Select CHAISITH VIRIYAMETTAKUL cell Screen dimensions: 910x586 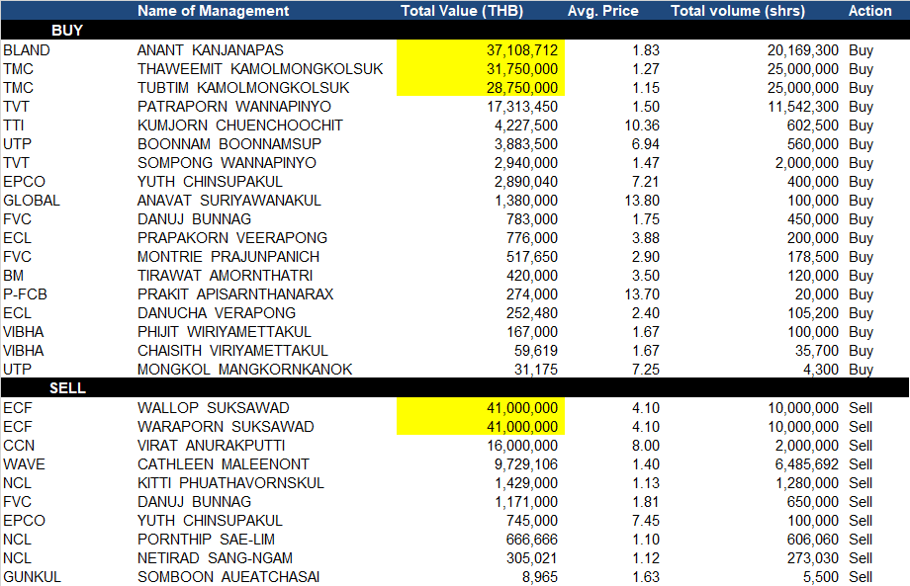(232, 351)
